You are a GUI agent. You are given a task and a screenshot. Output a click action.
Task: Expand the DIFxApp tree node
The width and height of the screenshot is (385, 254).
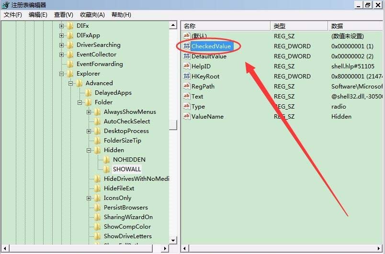point(62,35)
